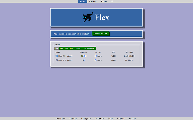Sort by the Deposits column header

(129, 52)
